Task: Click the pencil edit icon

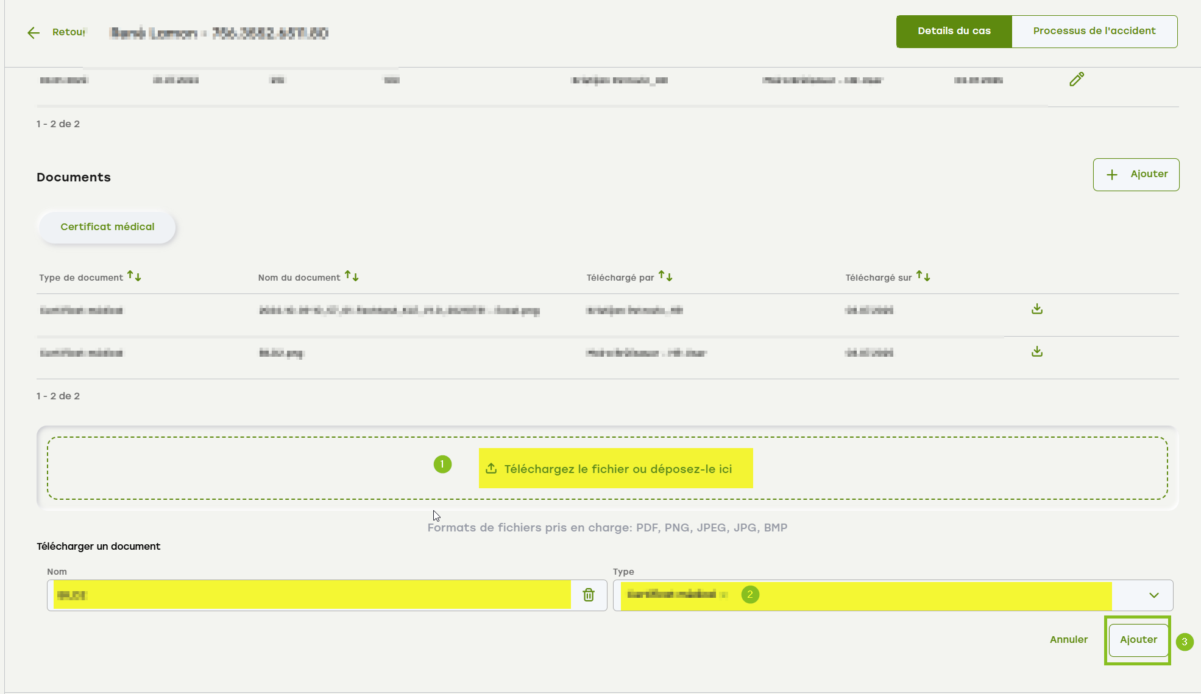Action: coord(1077,79)
